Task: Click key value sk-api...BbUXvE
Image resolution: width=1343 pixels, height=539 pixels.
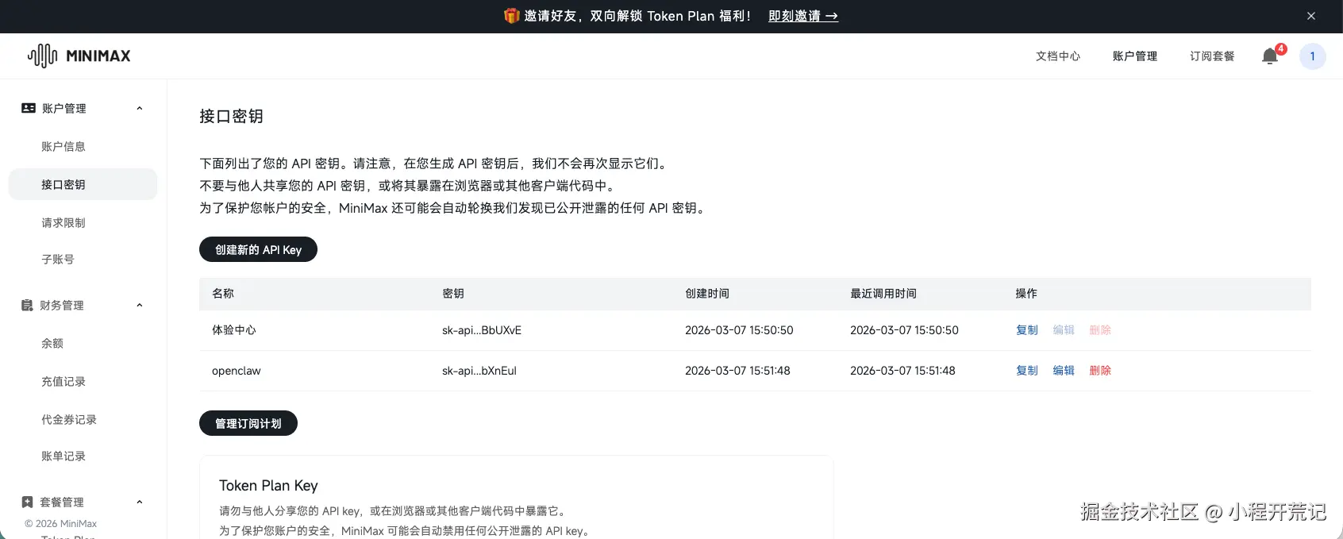Action: coord(482,330)
